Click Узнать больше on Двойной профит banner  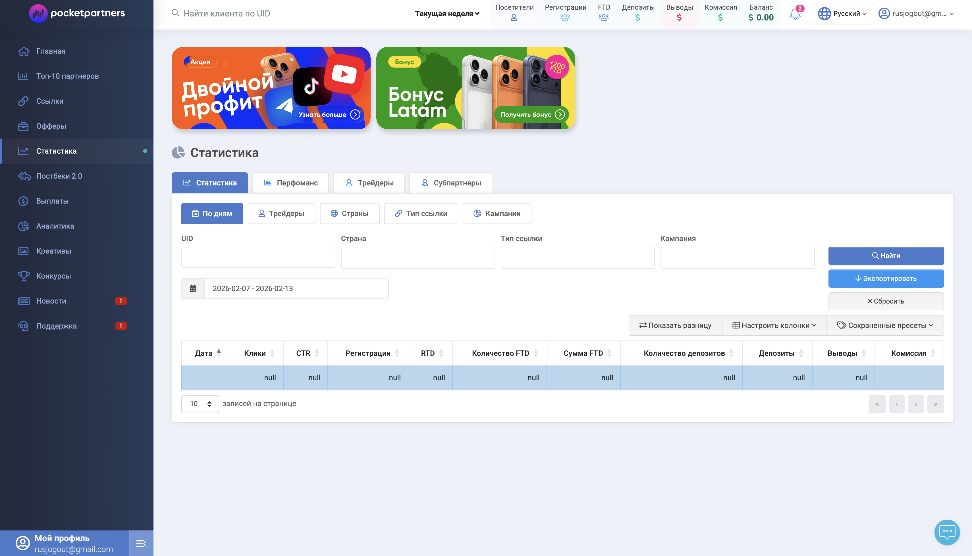click(x=329, y=114)
